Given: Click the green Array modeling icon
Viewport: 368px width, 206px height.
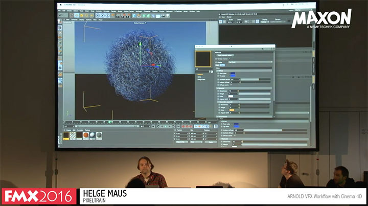Looking at the screenshot, I should [x=149, y=16].
